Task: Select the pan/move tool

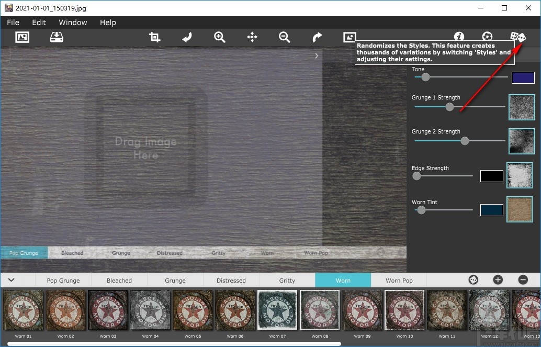Action: pos(252,37)
